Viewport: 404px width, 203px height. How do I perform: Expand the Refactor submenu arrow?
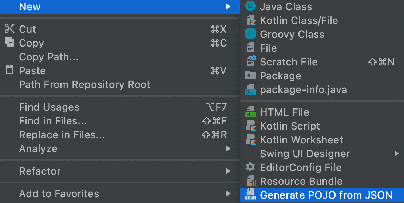pos(228,171)
